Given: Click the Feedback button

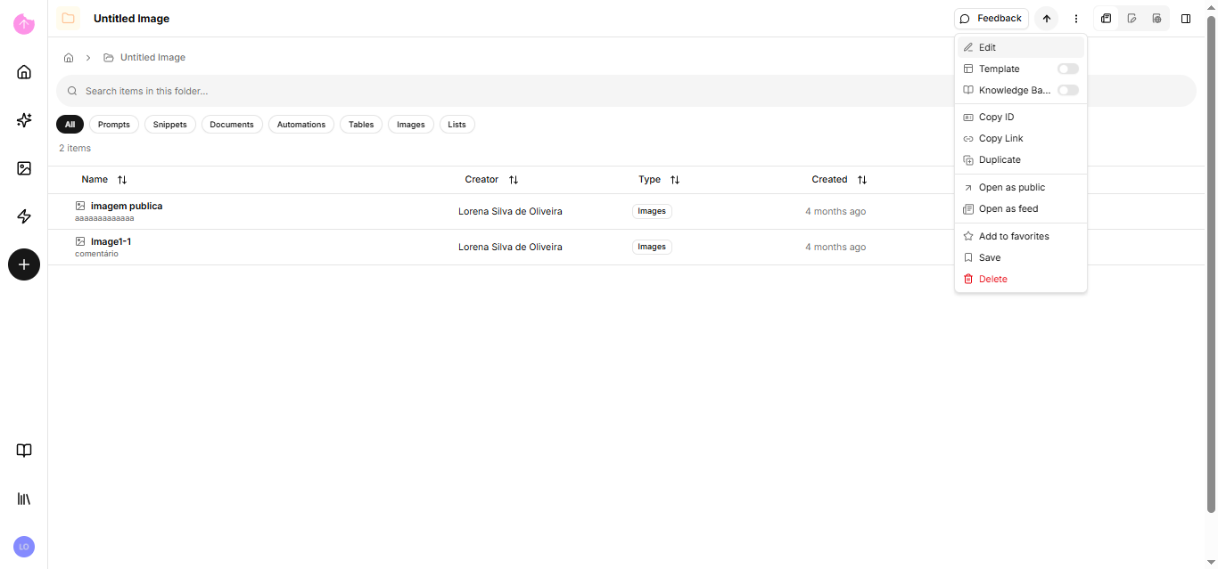Looking at the screenshot, I should pyautogui.click(x=991, y=19).
